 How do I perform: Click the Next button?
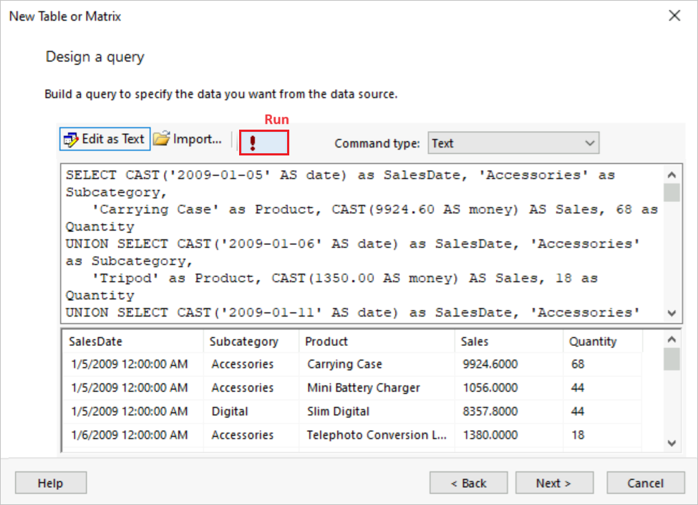(554, 482)
